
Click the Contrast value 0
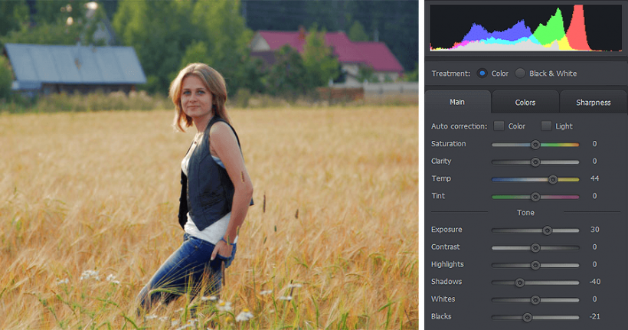[x=595, y=247]
